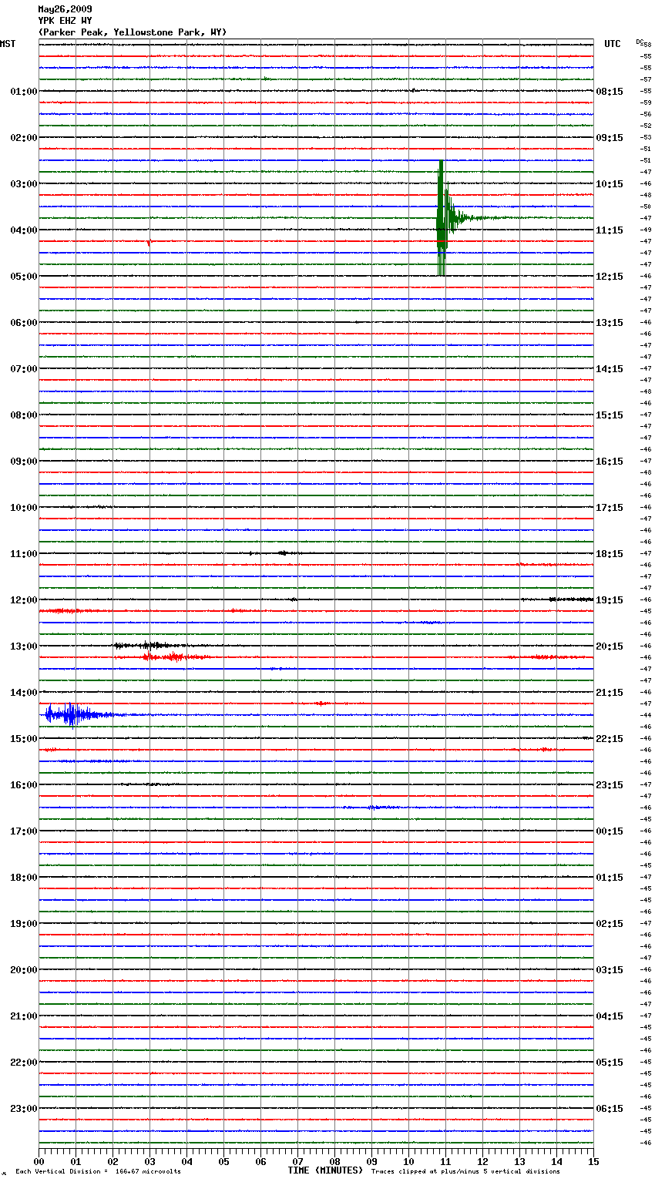Image resolution: width=655 pixels, height=1182 pixels.
Task: Click the 03 minute tick label
Action: (x=149, y=1161)
